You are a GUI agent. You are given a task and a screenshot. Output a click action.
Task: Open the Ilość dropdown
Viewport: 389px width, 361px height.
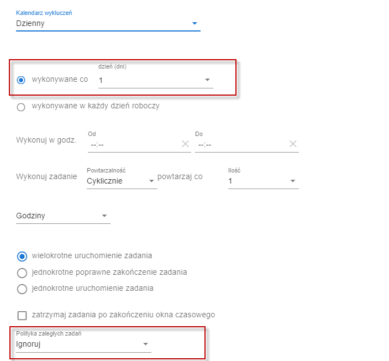pyautogui.click(x=263, y=181)
